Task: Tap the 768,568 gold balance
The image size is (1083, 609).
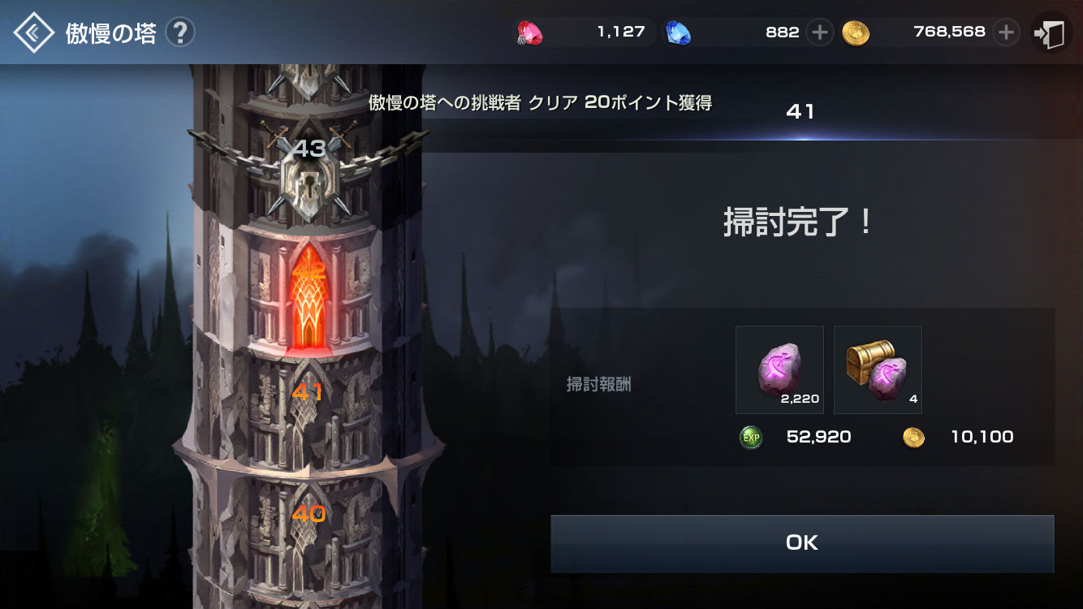Action: (x=949, y=32)
